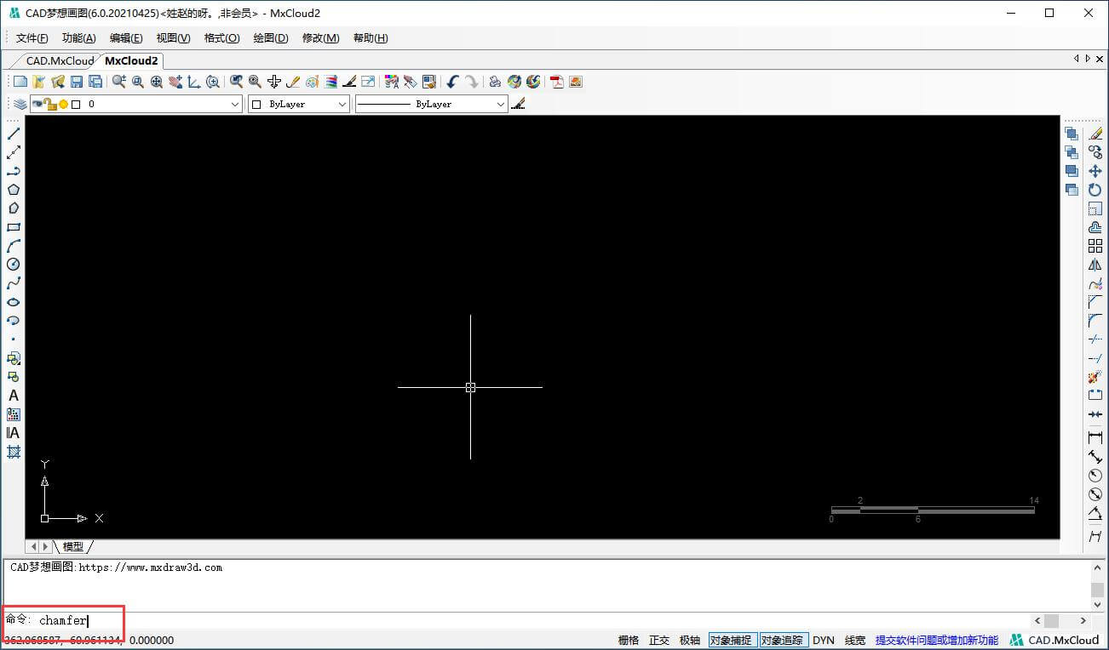The image size is (1109, 650).
Task: Select the Line drawing tool
Action: click(14, 134)
